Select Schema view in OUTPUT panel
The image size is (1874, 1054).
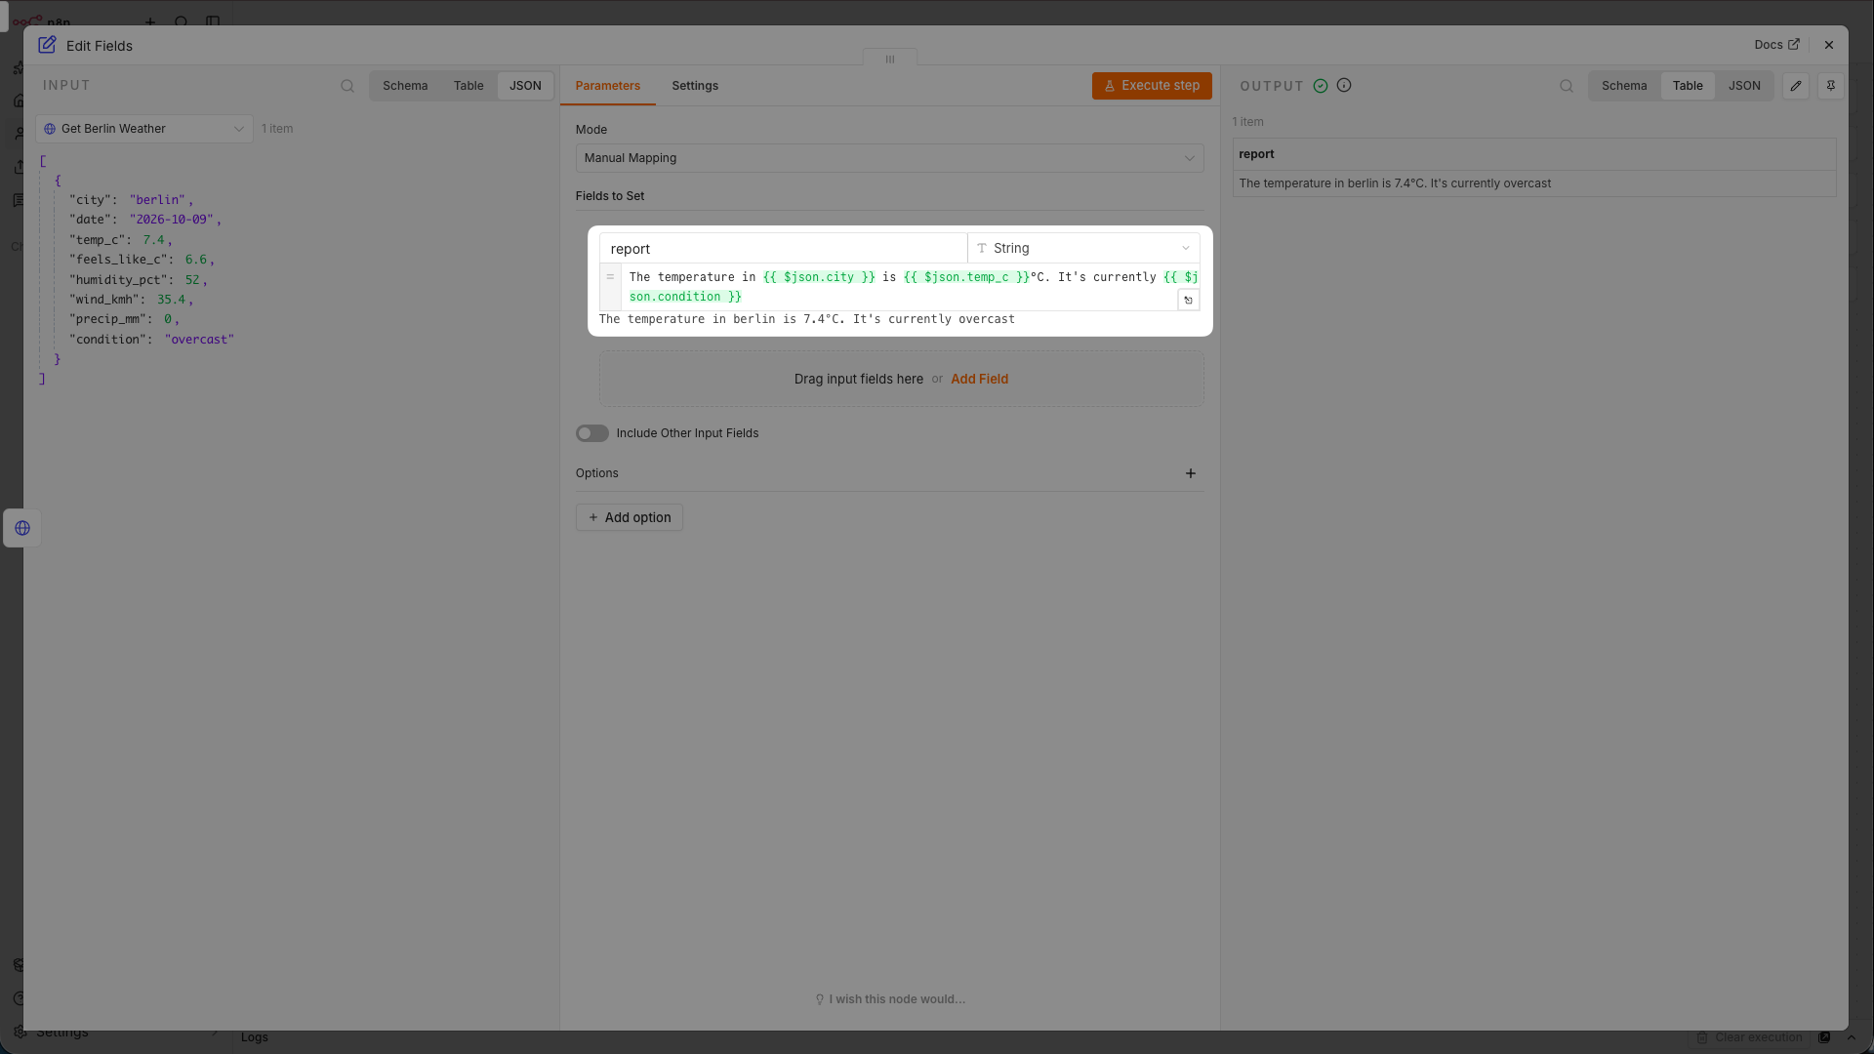click(1624, 86)
